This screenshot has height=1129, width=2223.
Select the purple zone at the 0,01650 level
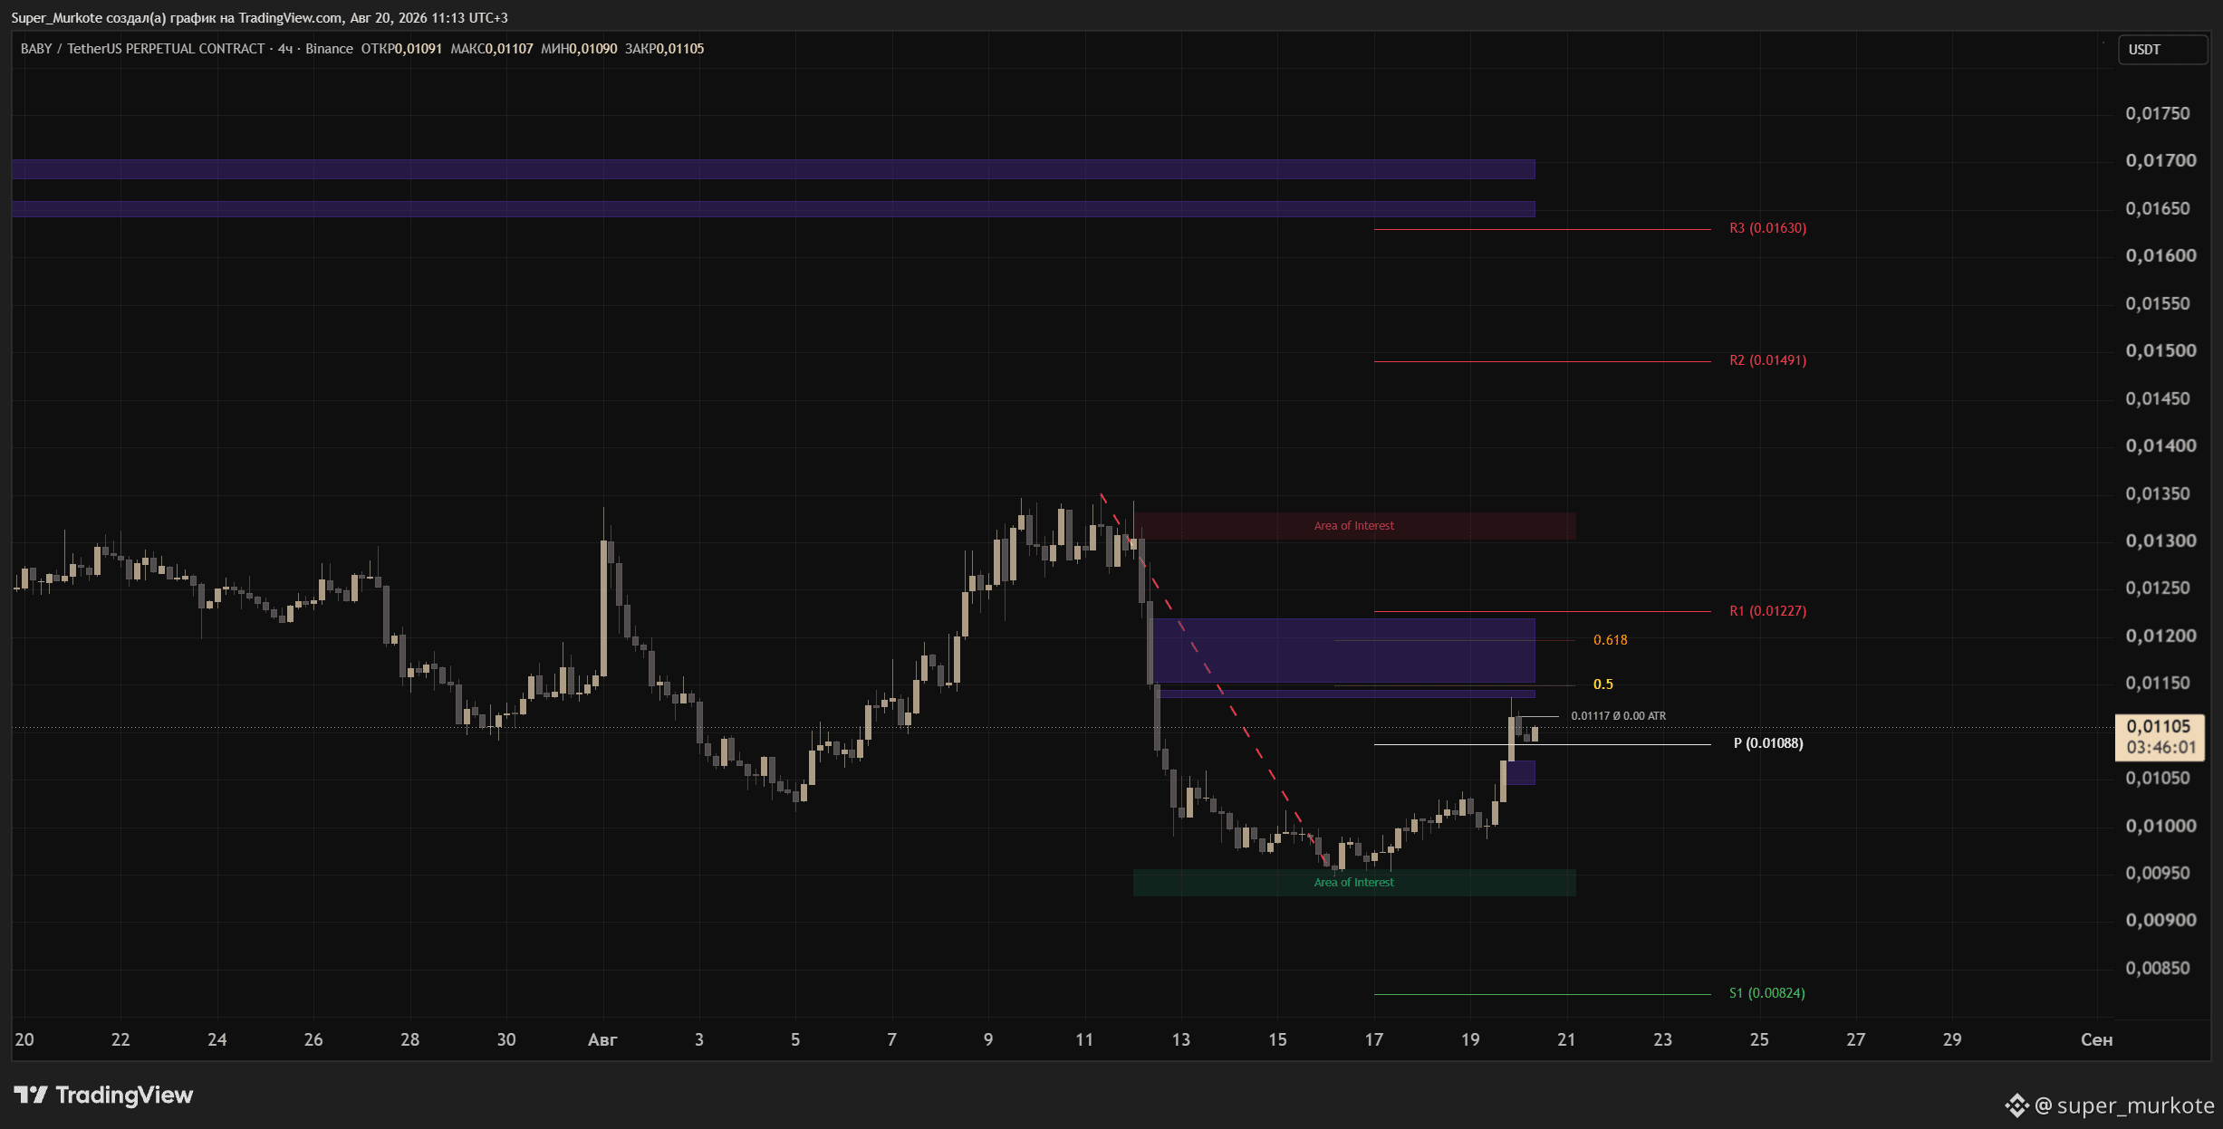[774, 209]
